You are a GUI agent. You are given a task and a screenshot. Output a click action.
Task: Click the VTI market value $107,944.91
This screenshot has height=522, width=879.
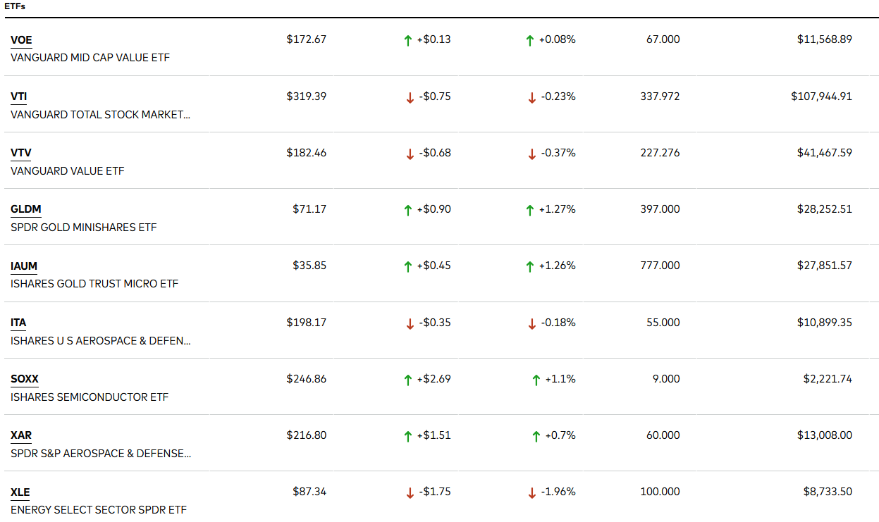(x=821, y=97)
